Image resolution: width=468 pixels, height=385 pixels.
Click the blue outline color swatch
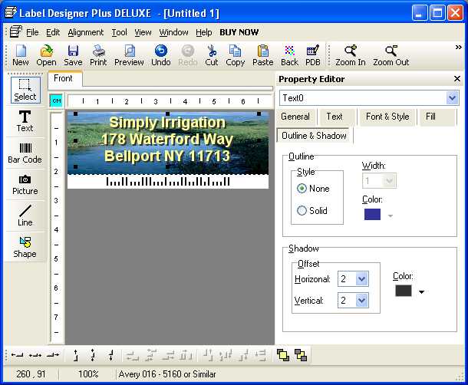pos(372,214)
